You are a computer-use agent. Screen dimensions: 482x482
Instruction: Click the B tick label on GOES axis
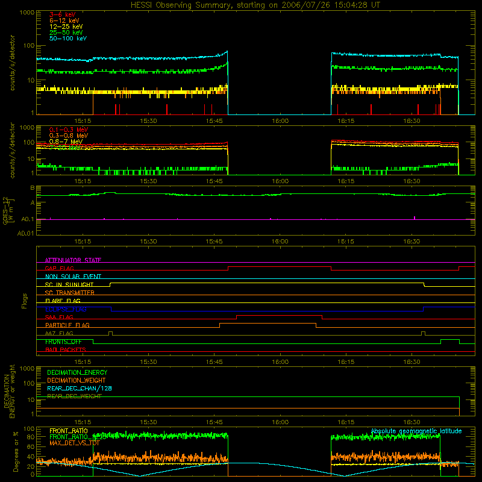(33, 188)
